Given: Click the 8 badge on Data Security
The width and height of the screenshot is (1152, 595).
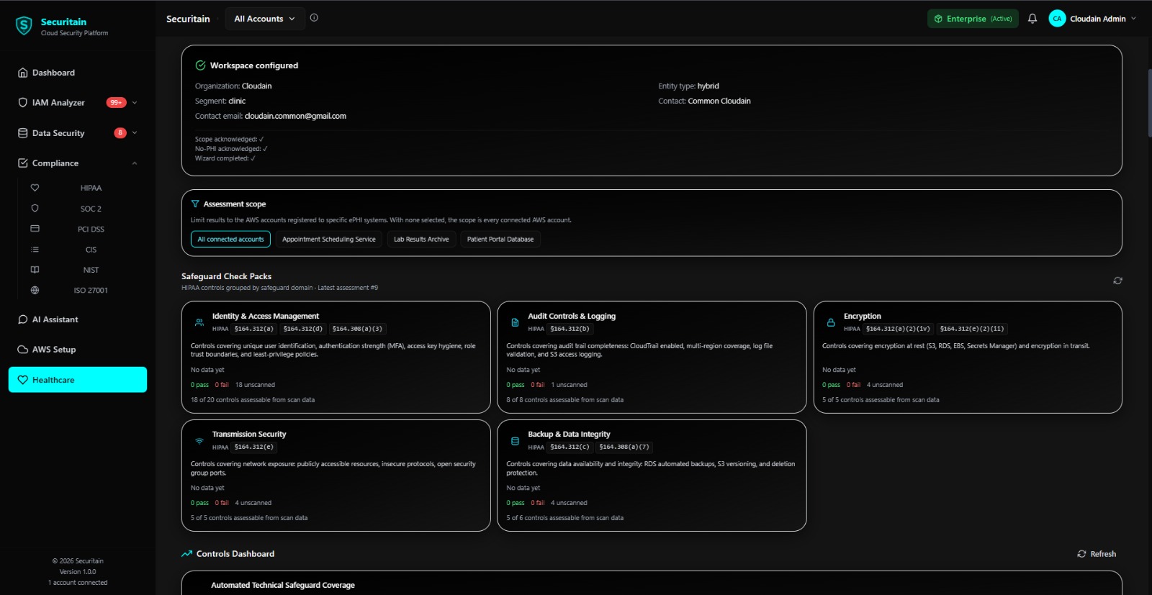Looking at the screenshot, I should click(120, 133).
